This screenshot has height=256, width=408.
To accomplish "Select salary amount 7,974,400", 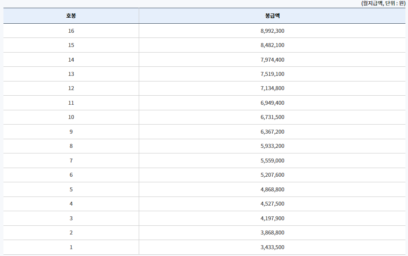I will pyautogui.click(x=272, y=60).
